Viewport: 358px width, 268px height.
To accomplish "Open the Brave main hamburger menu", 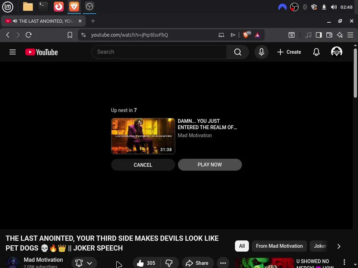I will point(350,35).
